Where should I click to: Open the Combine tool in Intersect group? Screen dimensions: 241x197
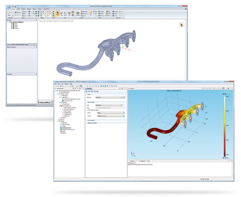[x=78, y=14]
